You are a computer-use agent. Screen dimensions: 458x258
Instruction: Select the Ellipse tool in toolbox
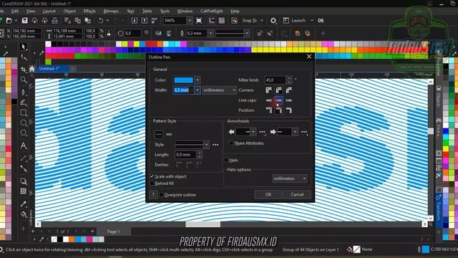coord(24,123)
